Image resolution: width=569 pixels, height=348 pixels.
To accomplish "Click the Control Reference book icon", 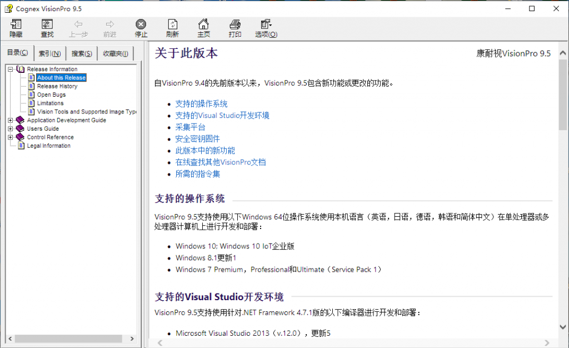I will (21, 137).
